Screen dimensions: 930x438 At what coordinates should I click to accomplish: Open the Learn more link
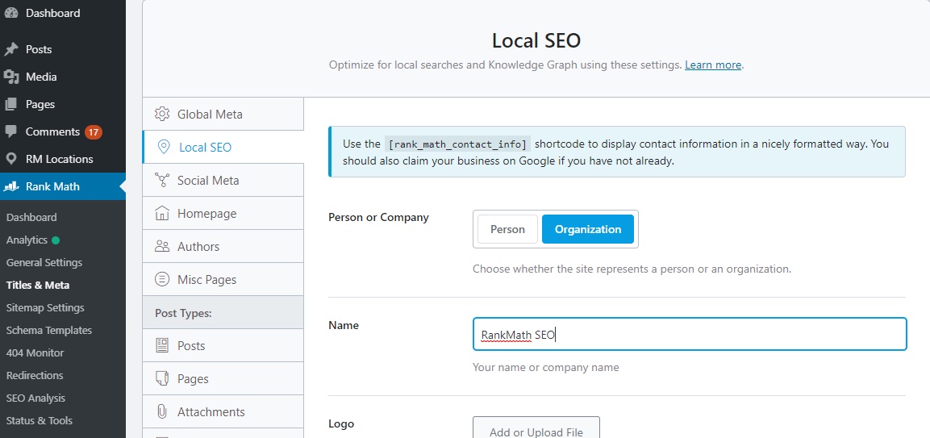pos(712,65)
